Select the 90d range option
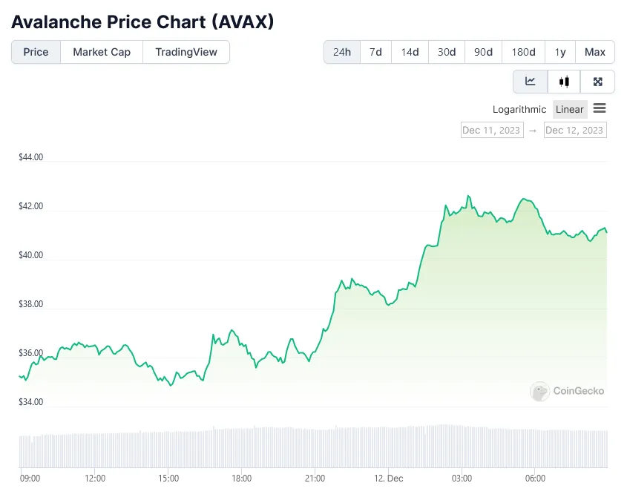The width and height of the screenshot is (627, 503). (x=483, y=52)
